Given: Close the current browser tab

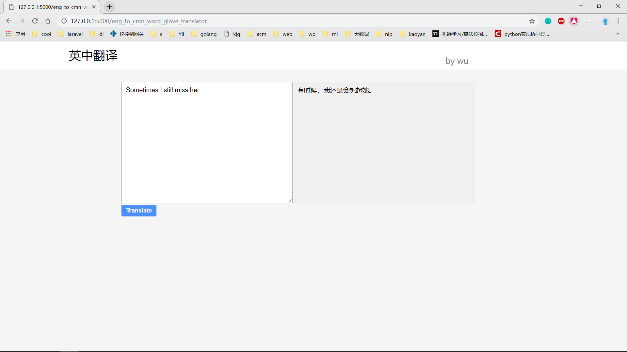Looking at the screenshot, I should coord(94,7).
